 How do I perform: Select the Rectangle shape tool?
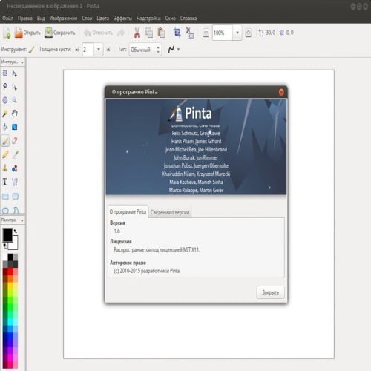tap(5, 197)
